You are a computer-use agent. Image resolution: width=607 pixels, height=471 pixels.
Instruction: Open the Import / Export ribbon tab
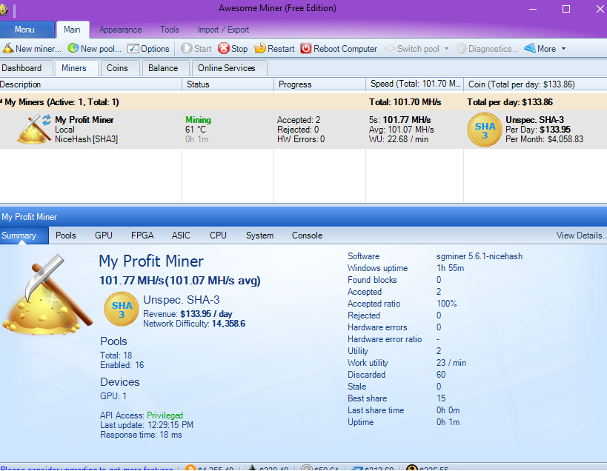[223, 30]
